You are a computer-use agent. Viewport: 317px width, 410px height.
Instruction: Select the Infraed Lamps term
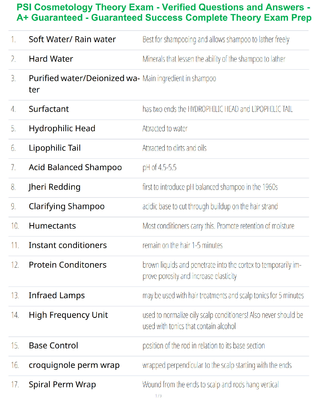[x=57, y=296]
